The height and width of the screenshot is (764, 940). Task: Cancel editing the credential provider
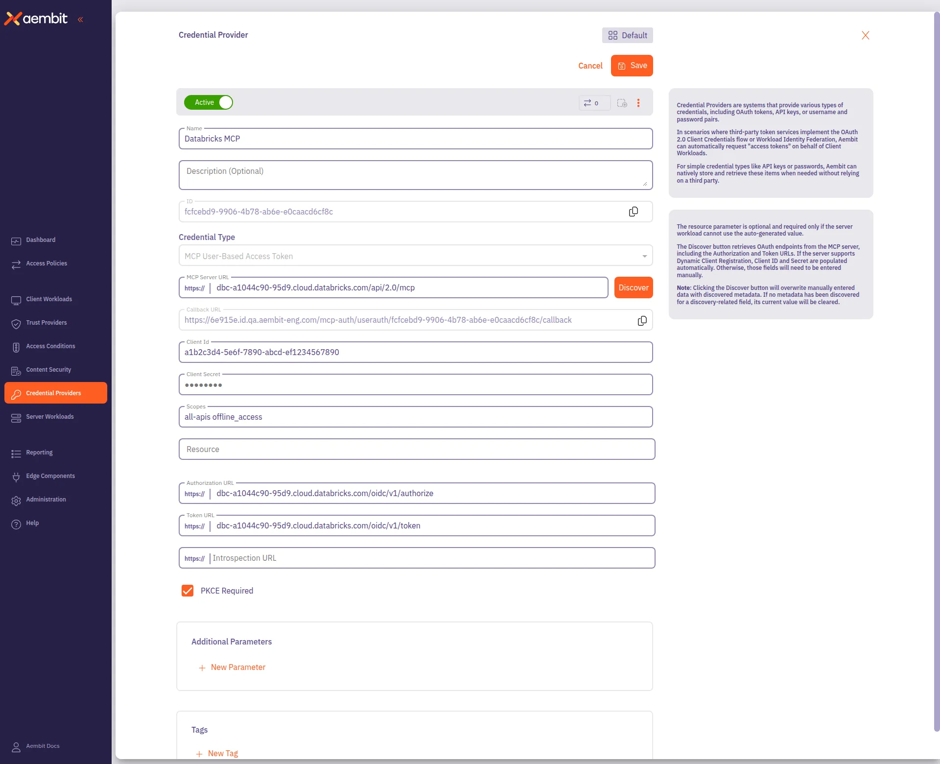[x=590, y=66]
